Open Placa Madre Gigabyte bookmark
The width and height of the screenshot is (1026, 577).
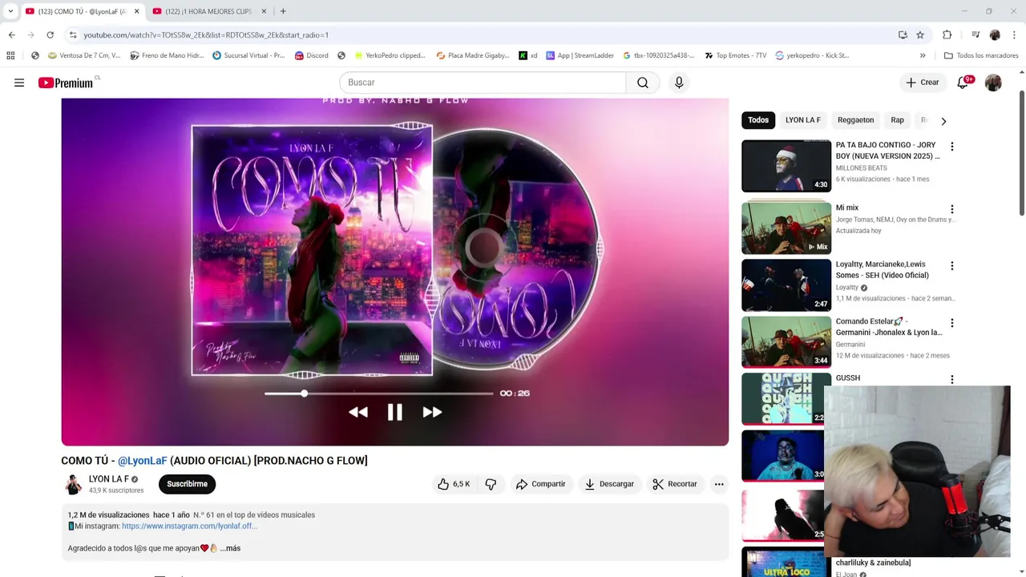click(x=473, y=55)
